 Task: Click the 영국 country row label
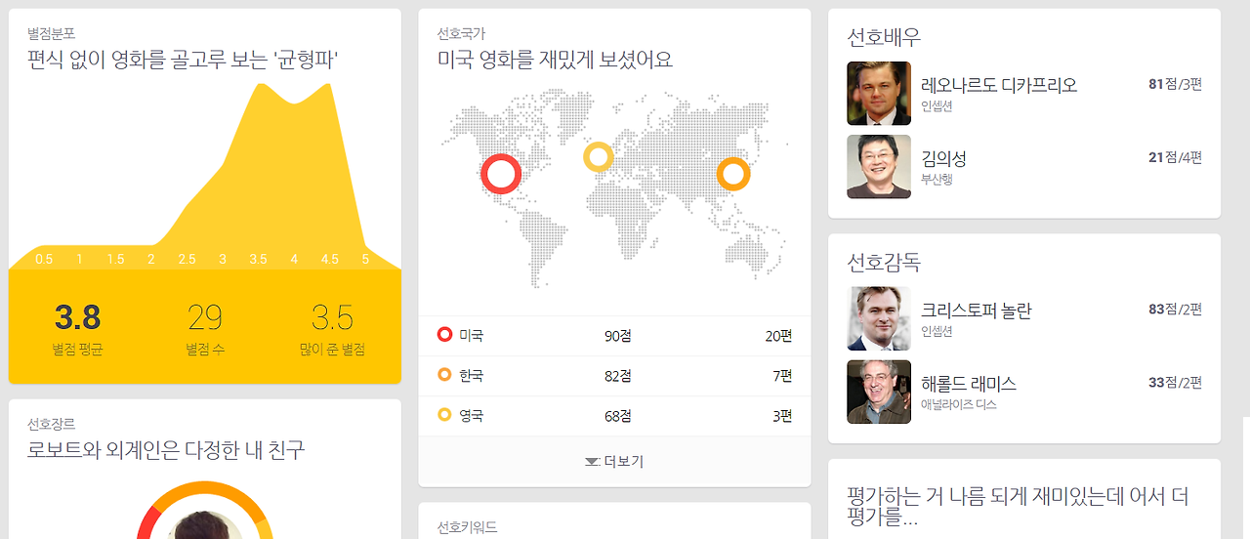click(x=472, y=415)
